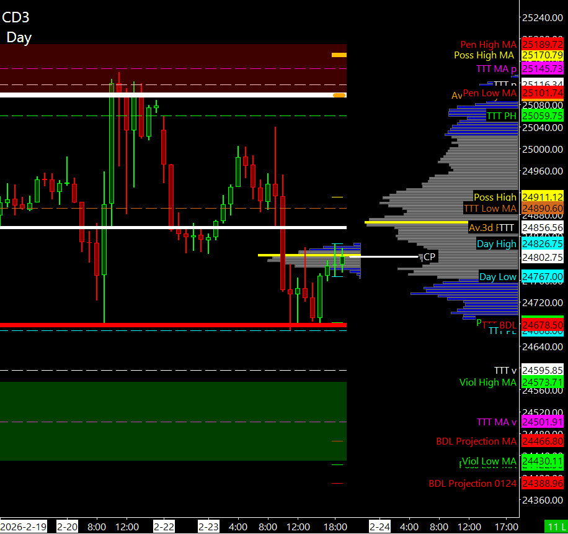This screenshot has width=568, height=534.
Task: Select the TTT MA v 24501.91 tag
Action: [x=542, y=422]
